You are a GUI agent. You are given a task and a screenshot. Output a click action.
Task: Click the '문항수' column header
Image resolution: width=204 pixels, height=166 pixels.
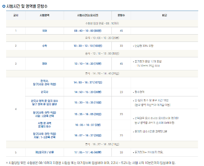[121, 15]
